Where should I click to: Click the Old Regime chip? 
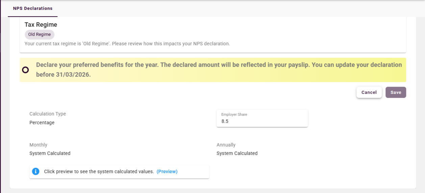pos(40,34)
